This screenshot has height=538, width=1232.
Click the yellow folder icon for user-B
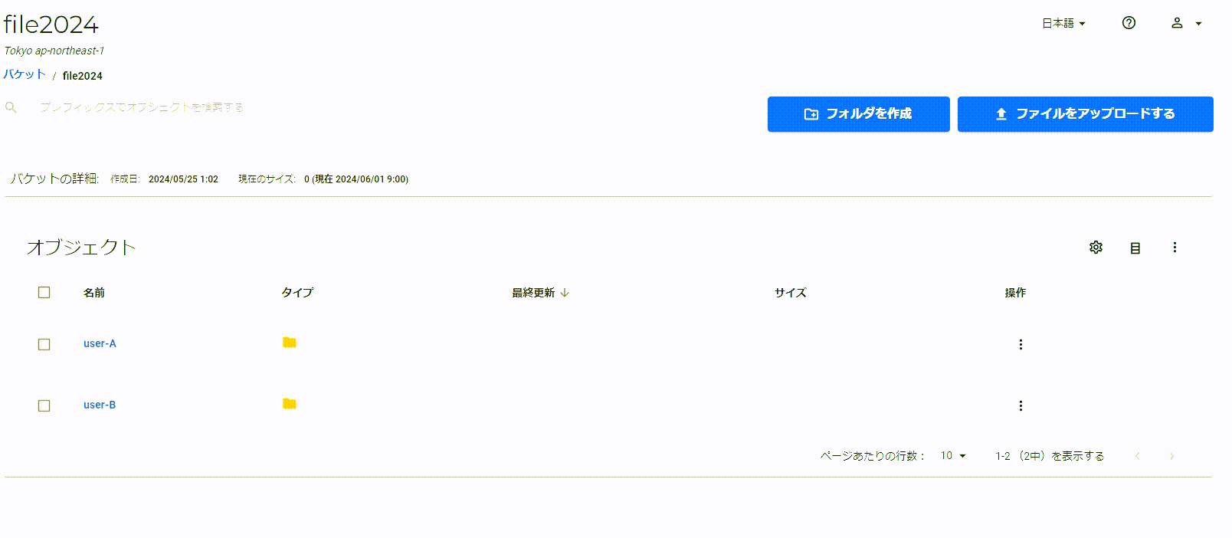coord(289,404)
